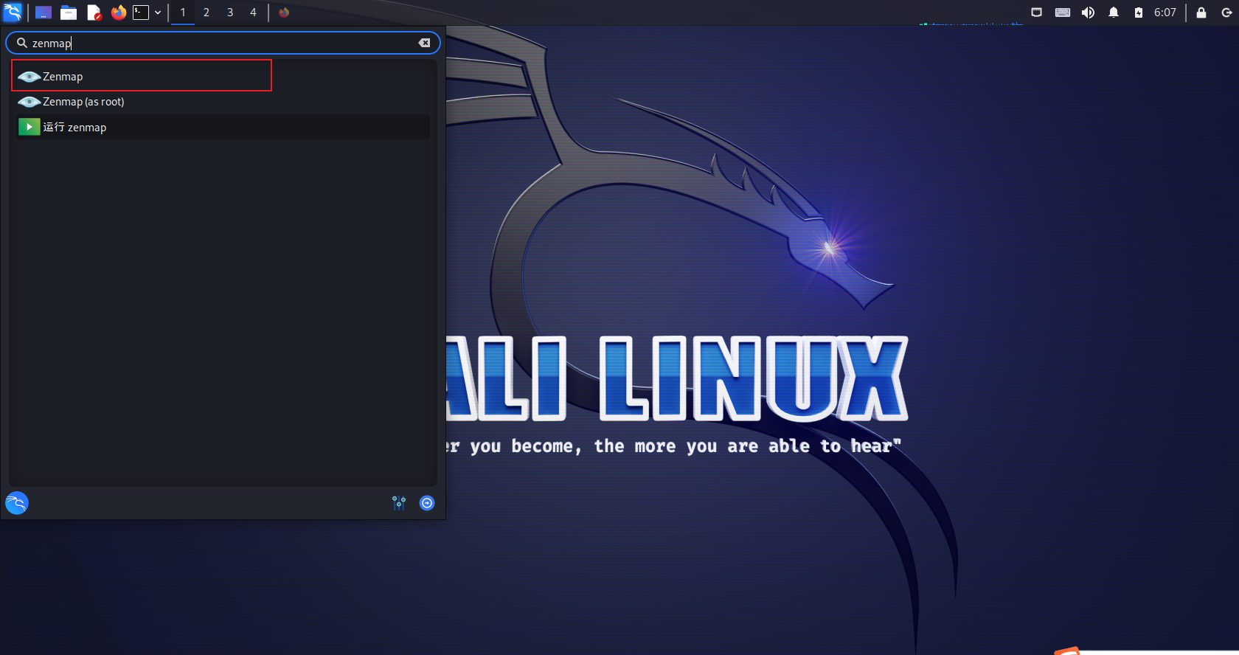Screen dimensions: 1239x655
Task: Click the green run arrow icon
Action: (29, 127)
